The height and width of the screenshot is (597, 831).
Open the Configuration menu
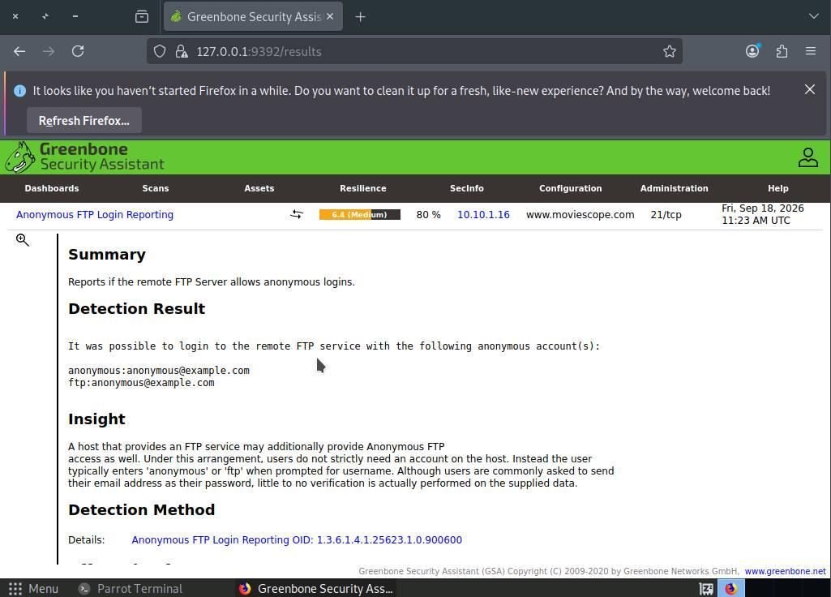pos(570,188)
